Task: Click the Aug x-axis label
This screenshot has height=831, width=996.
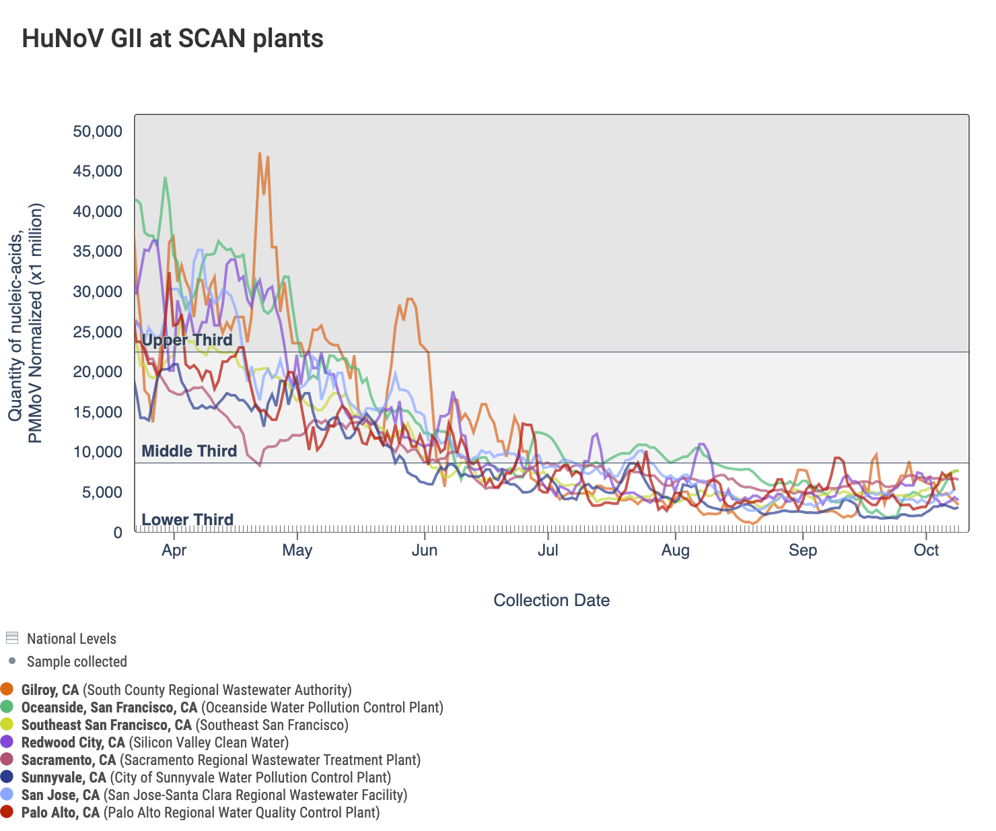Action: (x=675, y=550)
